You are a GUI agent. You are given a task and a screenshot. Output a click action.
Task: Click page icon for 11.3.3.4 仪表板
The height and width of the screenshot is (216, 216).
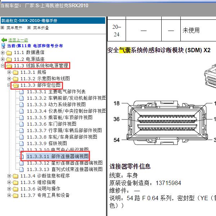pos(22,111)
